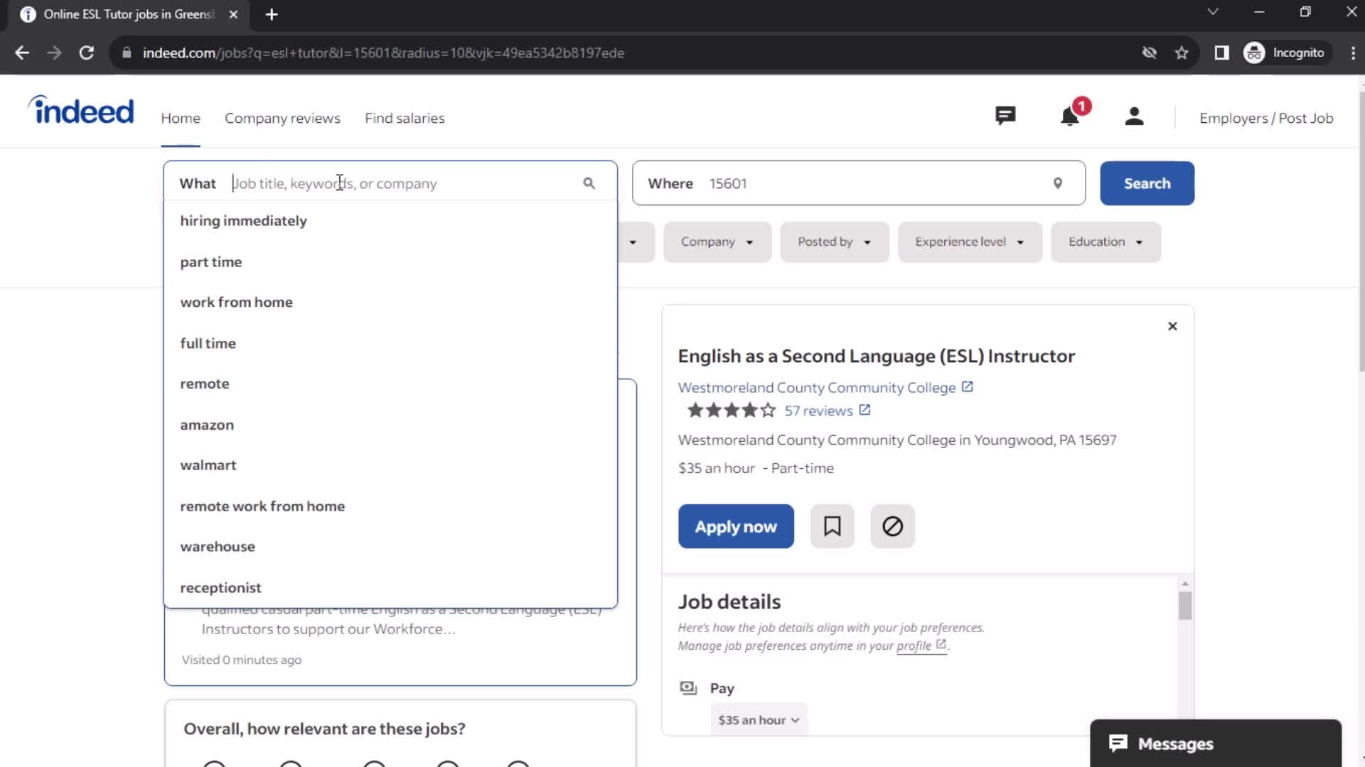Click the location pin icon in Where field

coord(1057,183)
